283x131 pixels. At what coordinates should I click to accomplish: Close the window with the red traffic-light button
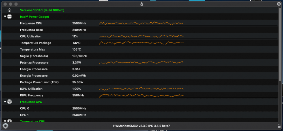pos(5,4)
